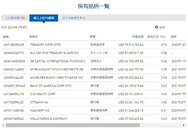The width and height of the screenshot is (188, 131).
Task: Open the 上位保有発行体 tab
Action: click(15, 18)
